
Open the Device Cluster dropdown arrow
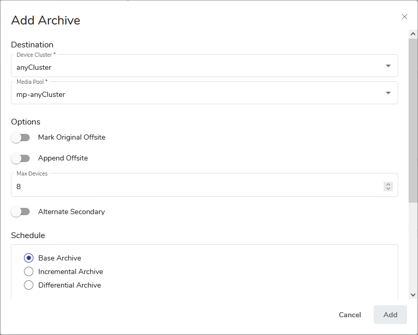pos(388,66)
